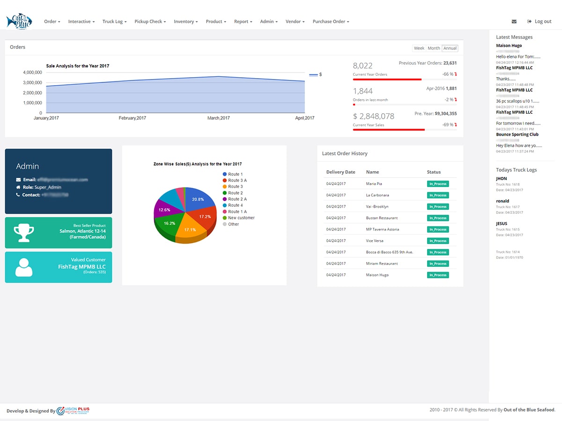562x421 pixels.
Task: Click the Route 1 legend color dot
Action: click(225, 174)
